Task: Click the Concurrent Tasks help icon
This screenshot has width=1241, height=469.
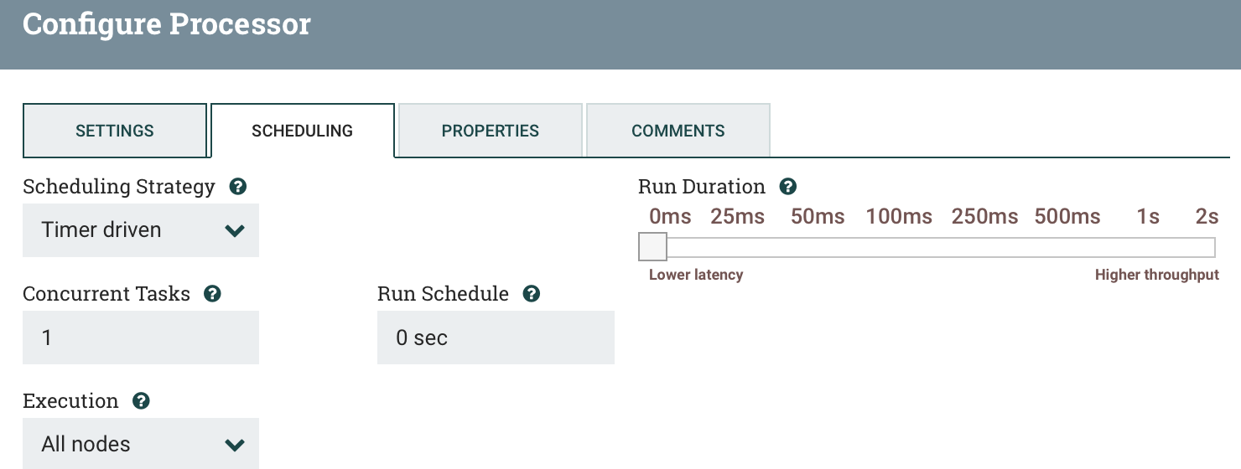Action: (x=213, y=294)
